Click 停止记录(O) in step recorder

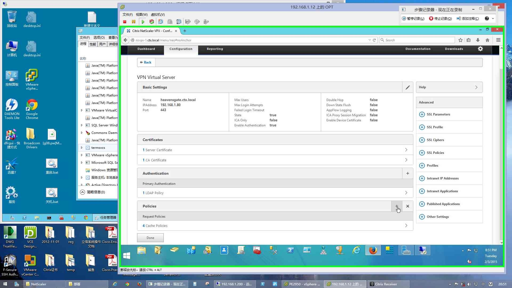(x=441, y=19)
